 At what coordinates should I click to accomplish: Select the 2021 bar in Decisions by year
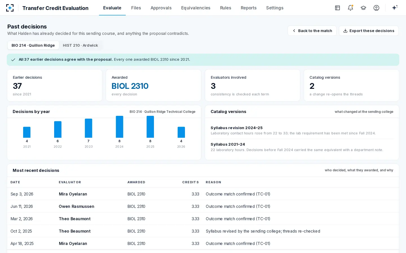pos(27,132)
